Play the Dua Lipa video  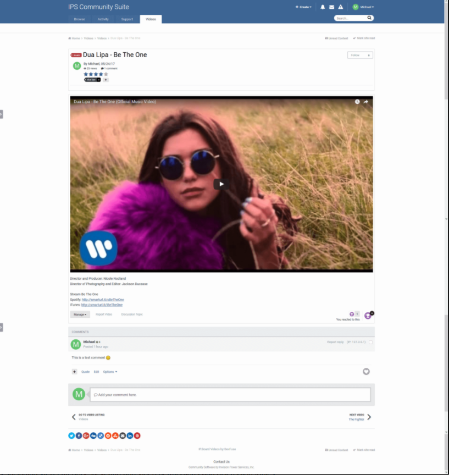click(x=221, y=184)
